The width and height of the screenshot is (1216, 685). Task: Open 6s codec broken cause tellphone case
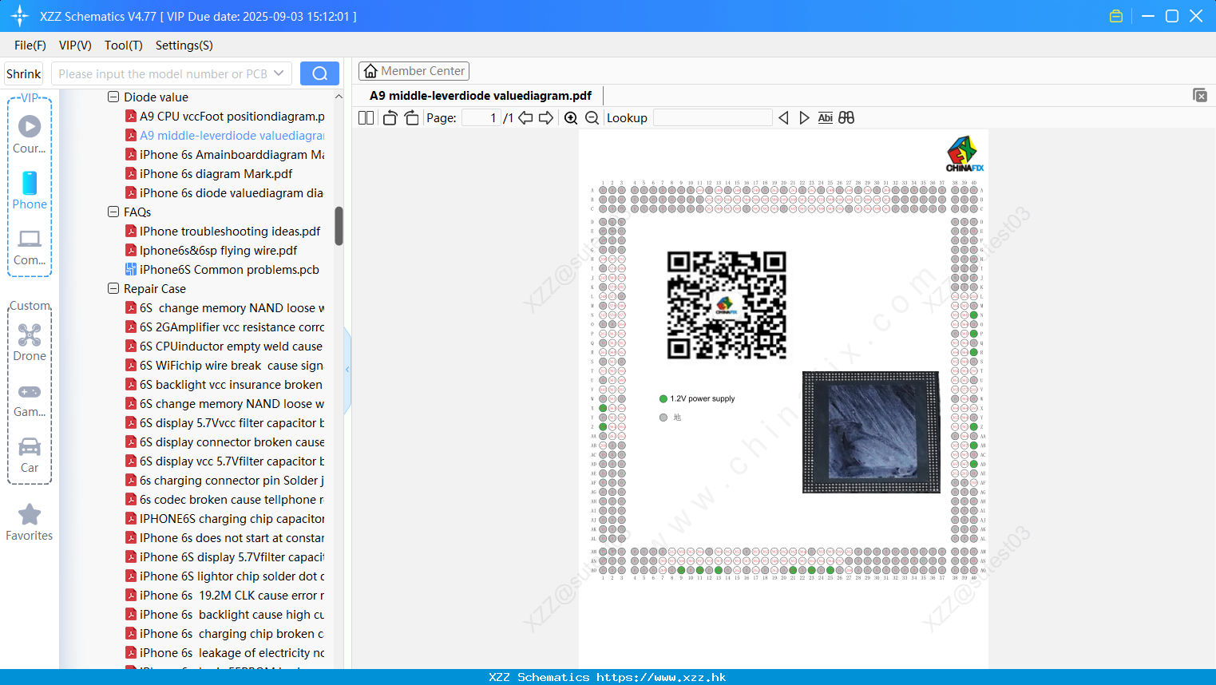point(232,499)
